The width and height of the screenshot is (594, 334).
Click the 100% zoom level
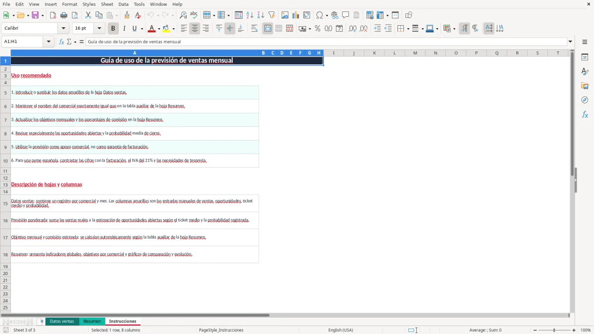click(586, 330)
